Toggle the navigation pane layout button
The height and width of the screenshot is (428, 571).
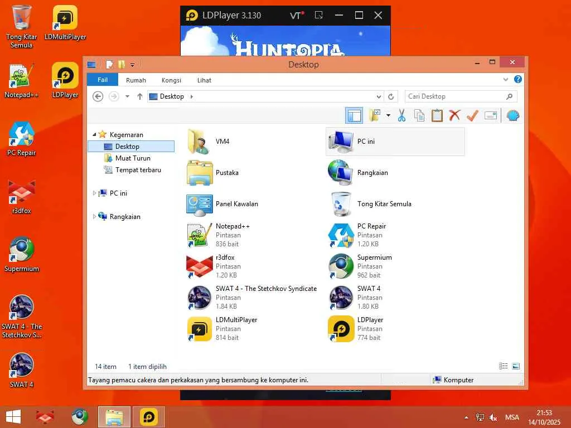tap(354, 116)
